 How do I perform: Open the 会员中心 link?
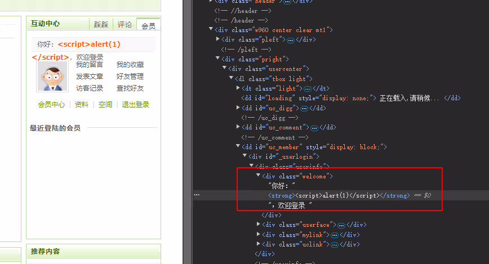[51, 105]
